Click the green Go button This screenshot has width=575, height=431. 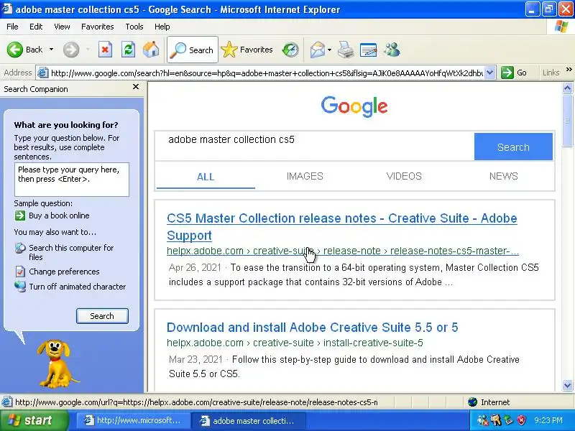pyautogui.click(x=514, y=73)
